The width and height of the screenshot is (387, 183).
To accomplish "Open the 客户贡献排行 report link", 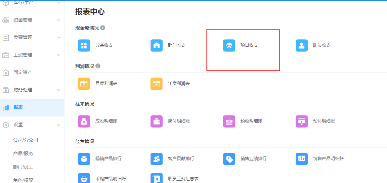I will [181, 159].
